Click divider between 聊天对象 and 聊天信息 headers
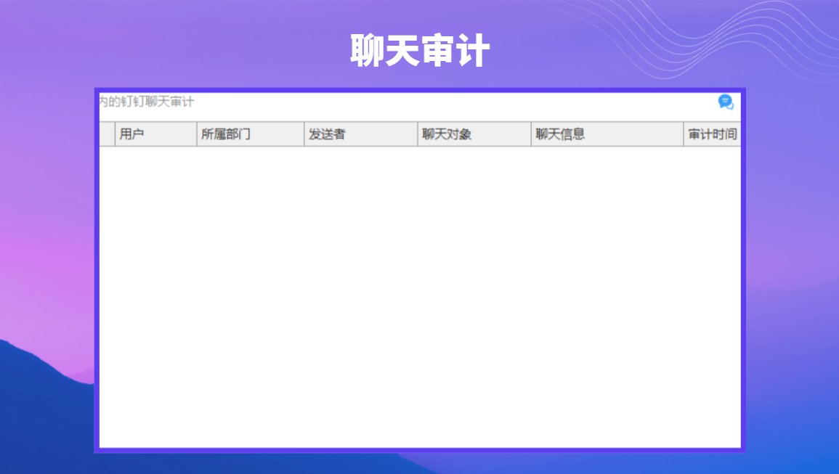Viewport: 839px width, 474px height. coord(531,134)
